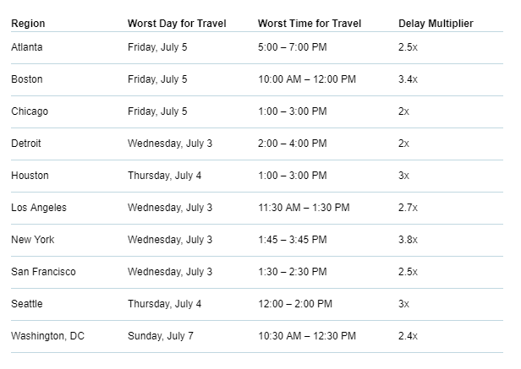Screen dimensions: 521x369
Task: Select the Worst Day for Travel header
Action: [x=177, y=24]
